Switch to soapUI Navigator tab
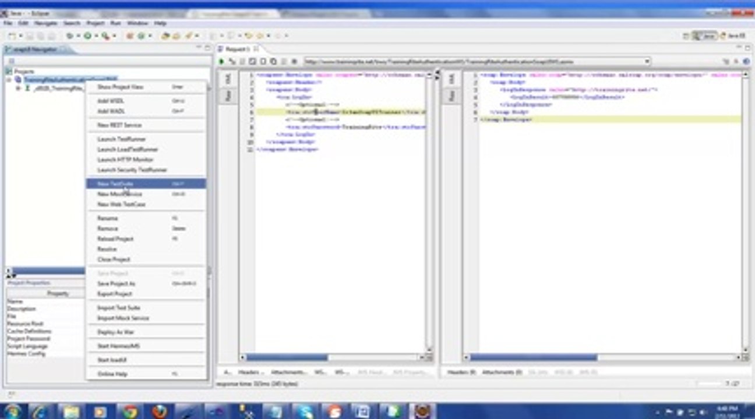The height and width of the screenshot is (419, 755). point(37,49)
